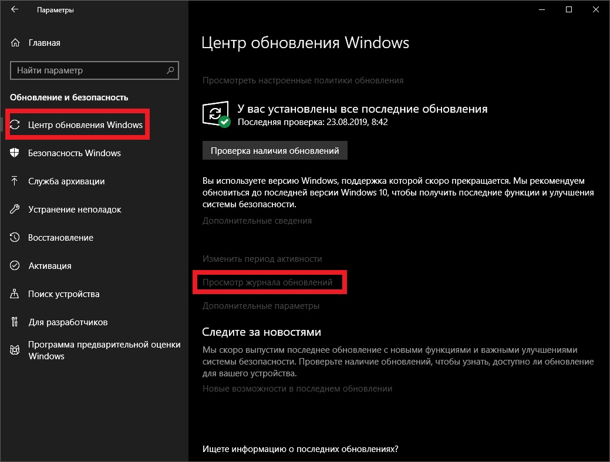610x462 pixels.
Task: Click the Insider Program cat icon
Action: pos(15,350)
